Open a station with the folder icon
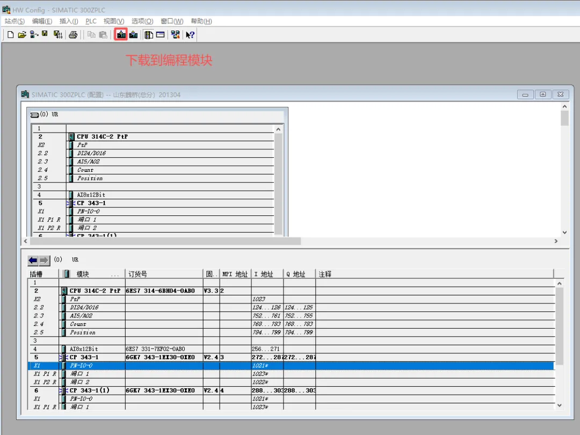 tap(22, 35)
